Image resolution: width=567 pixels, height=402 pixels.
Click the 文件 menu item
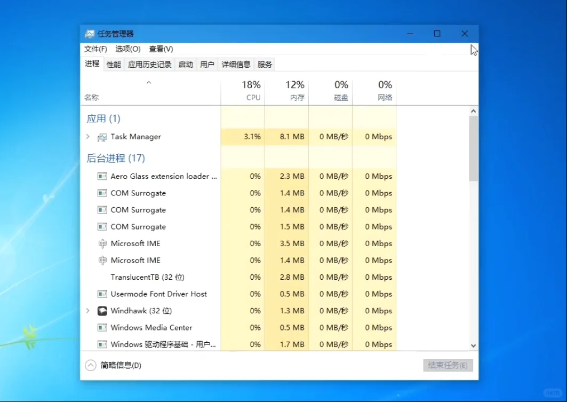pyautogui.click(x=94, y=49)
